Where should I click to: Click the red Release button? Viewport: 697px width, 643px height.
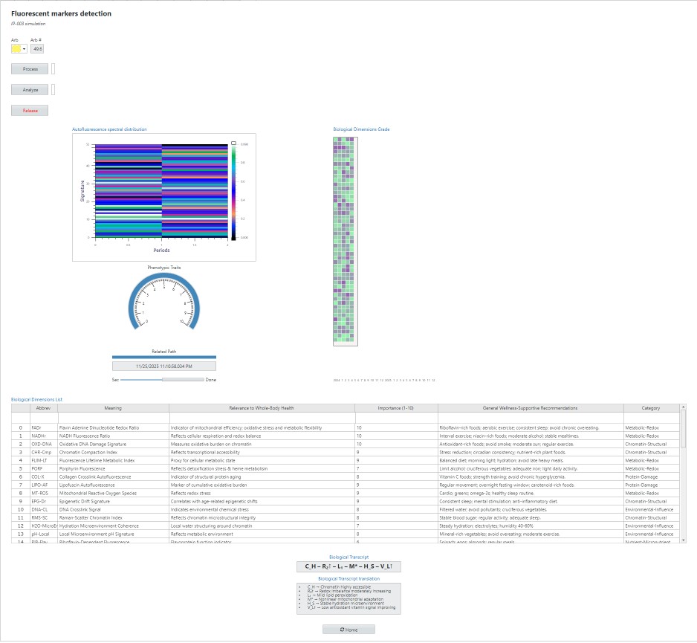click(30, 111)
